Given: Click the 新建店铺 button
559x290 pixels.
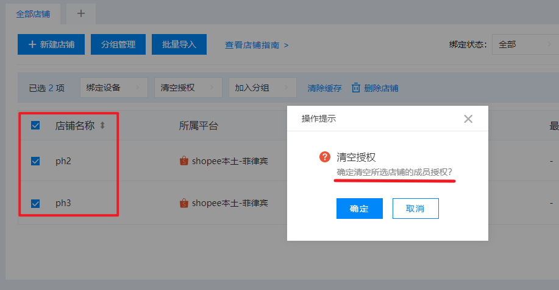Looking at the screenshot, I should [x=51, y=44].
